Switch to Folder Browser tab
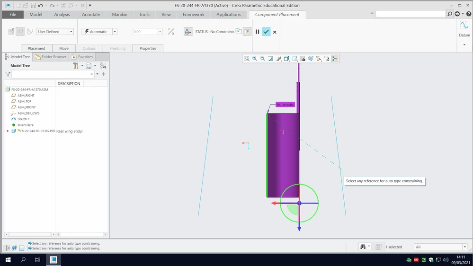 coord(50,57)
